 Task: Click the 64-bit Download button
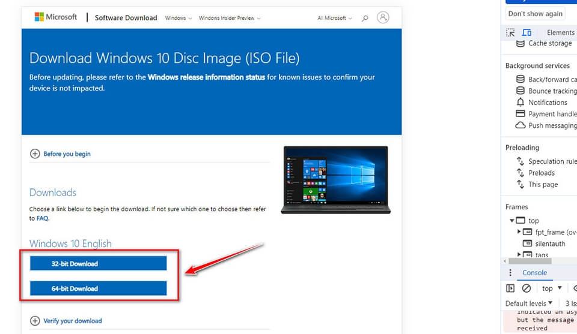[98, 288]
